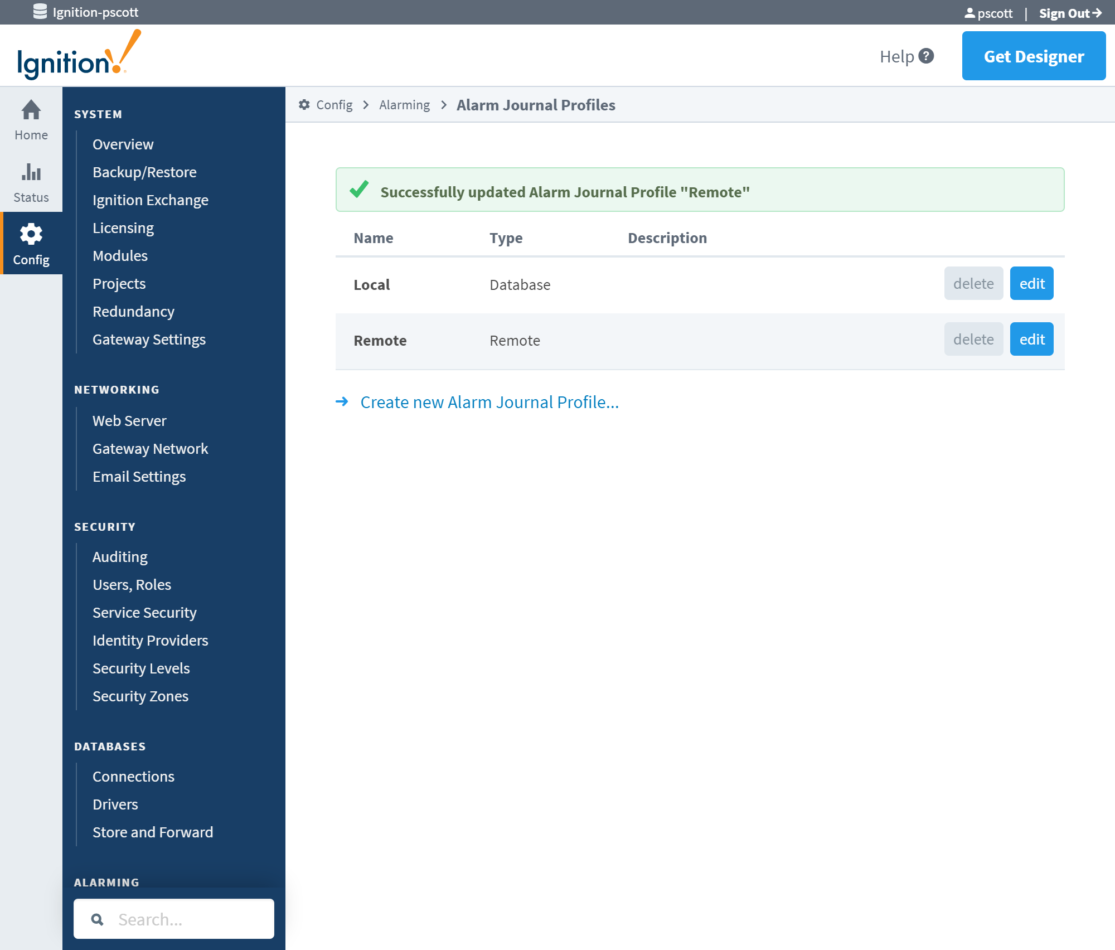Open Store and Forward page
The width and height of the screenshot is (1115, 950).
(x=153, y=832)
